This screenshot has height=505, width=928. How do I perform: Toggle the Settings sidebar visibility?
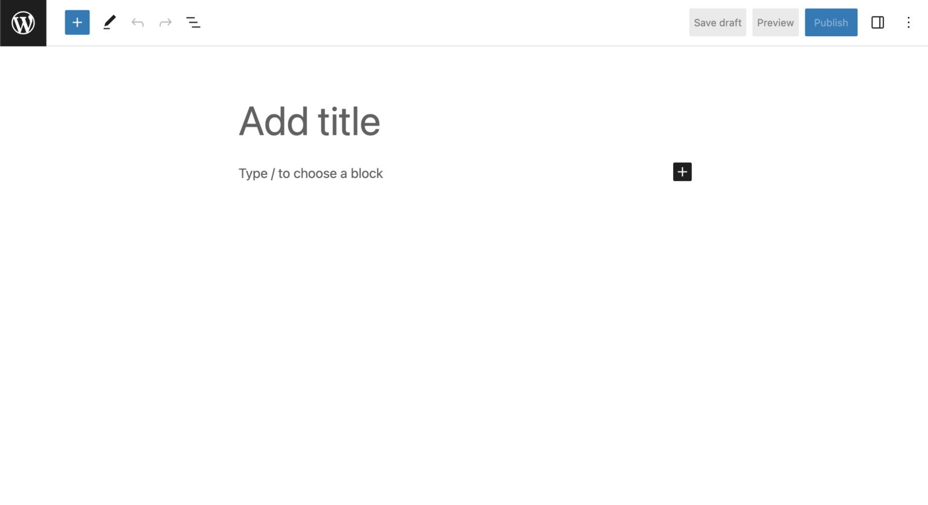pyautogui.click(x=877, y=22)
